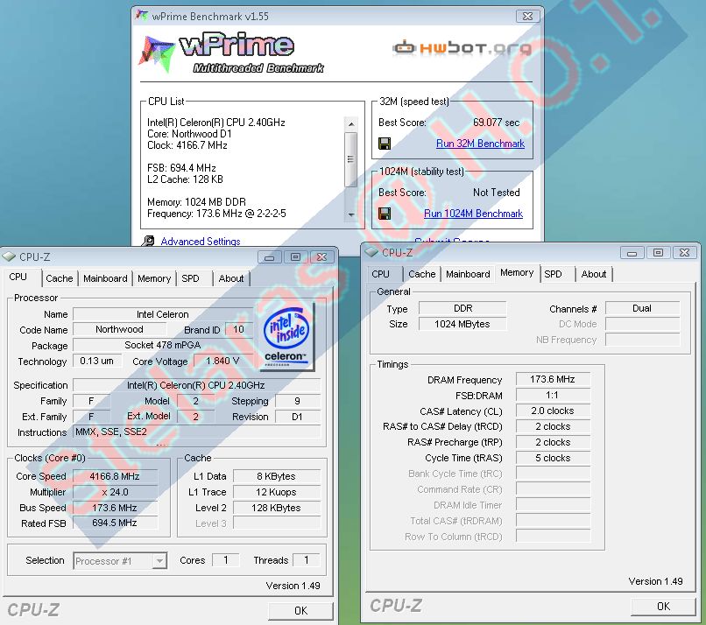The height and width of the screenshot is (625, 706).
Task: Run the 32M Benchmark
Action: coord(480,144)
